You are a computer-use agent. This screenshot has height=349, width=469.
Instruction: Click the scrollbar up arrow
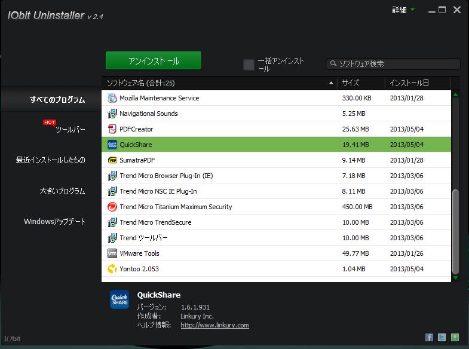455,95
